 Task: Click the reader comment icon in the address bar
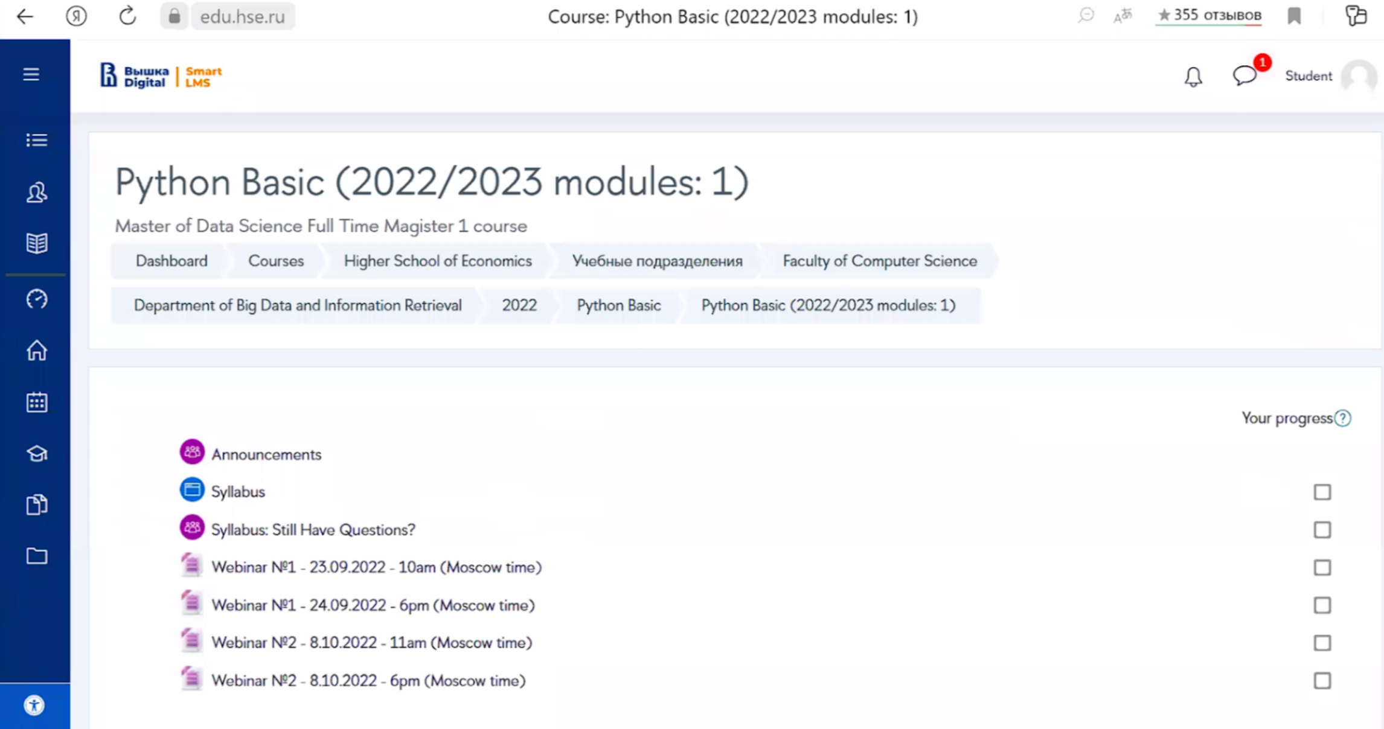1086,16
